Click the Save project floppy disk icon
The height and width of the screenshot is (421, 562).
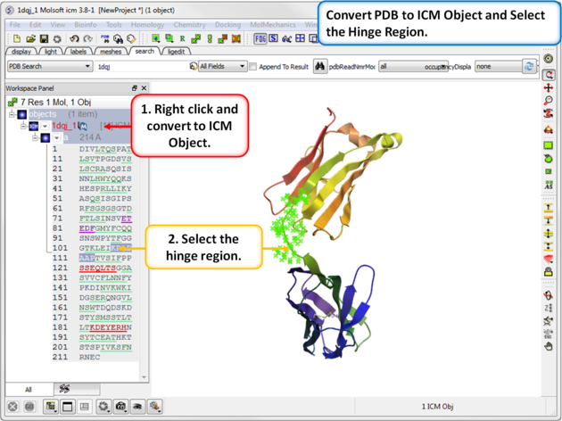pyautogui.click(x=45, y=39)
